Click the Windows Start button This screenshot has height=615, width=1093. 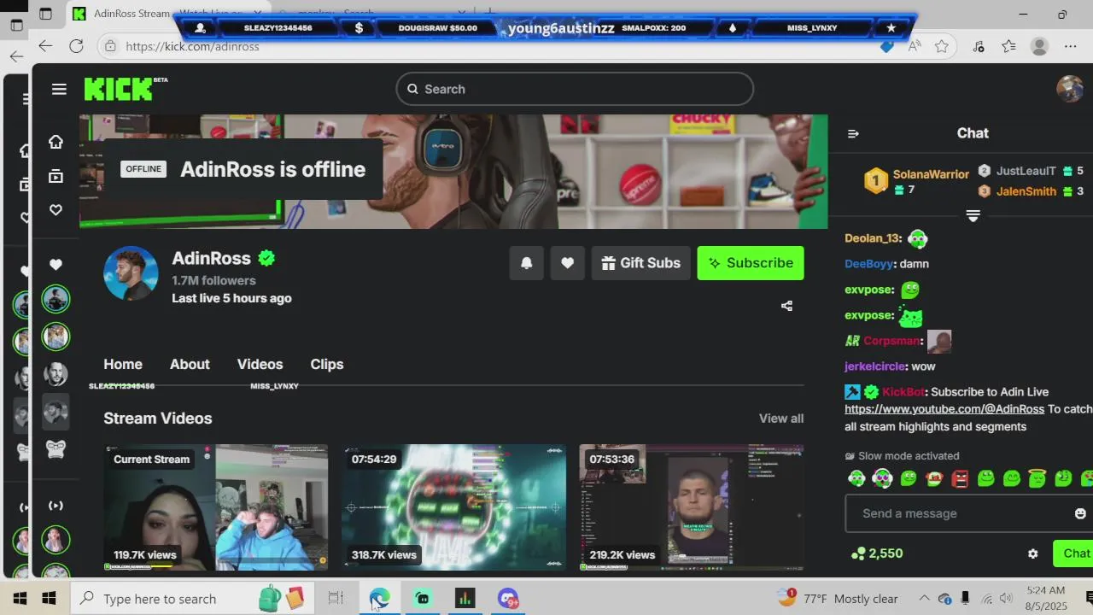click(x=50, y=599)
